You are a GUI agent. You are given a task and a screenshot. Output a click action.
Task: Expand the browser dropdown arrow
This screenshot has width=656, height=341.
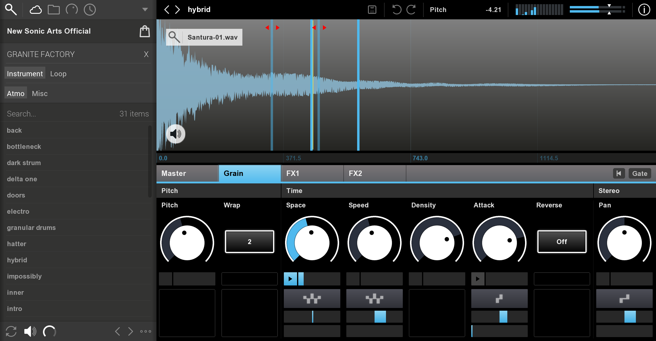[x=145, y=10]
